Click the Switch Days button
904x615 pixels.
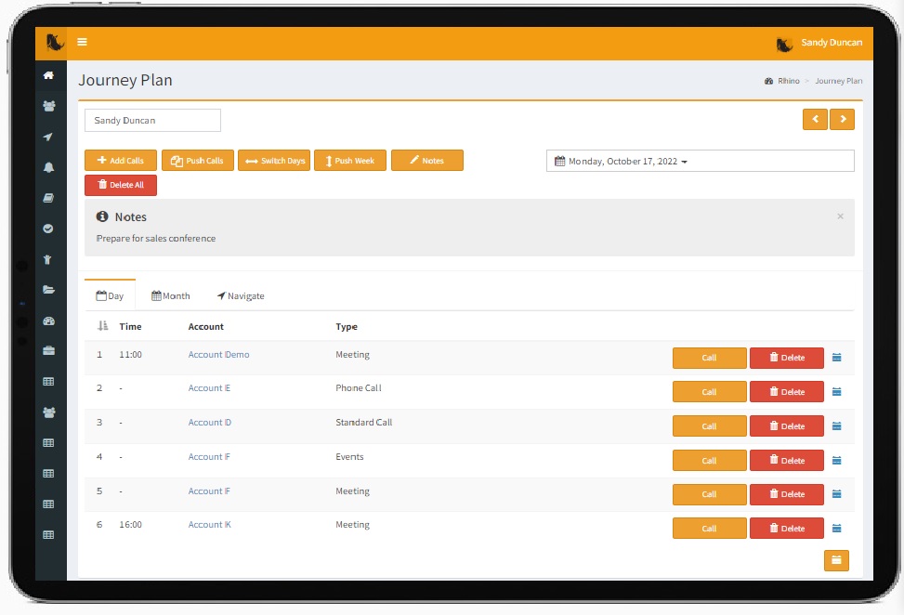tap(274, 160)
